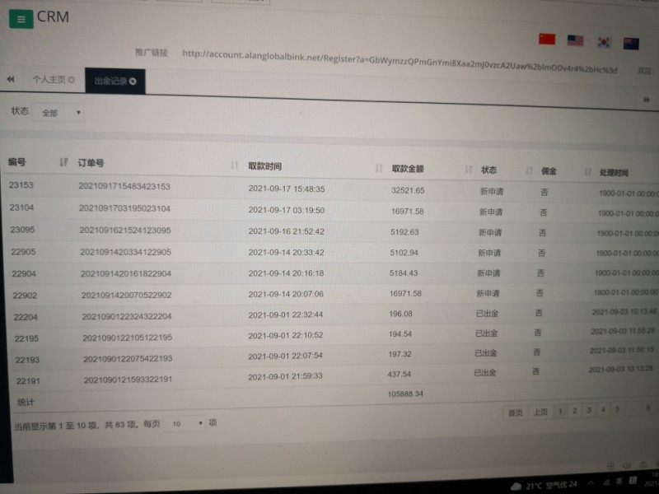The height and width of the screenshot is (494, 659).
Task: Click the CRM logo text
Action: 53,16
